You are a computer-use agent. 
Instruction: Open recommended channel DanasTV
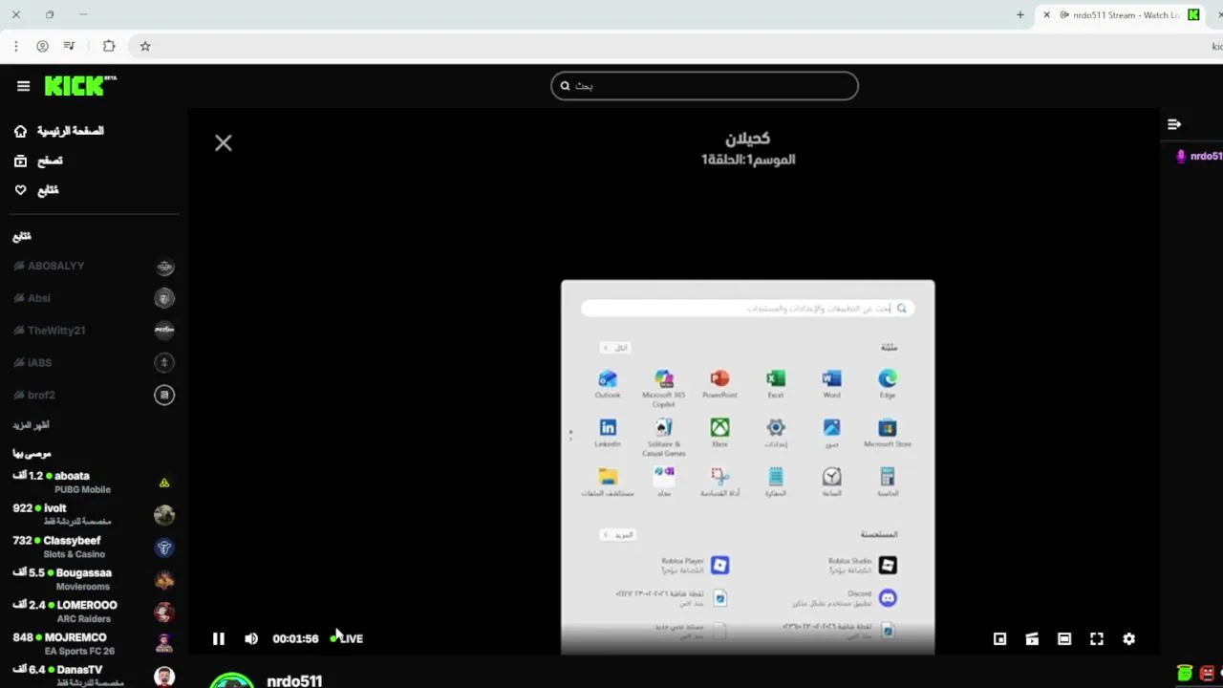93,676
